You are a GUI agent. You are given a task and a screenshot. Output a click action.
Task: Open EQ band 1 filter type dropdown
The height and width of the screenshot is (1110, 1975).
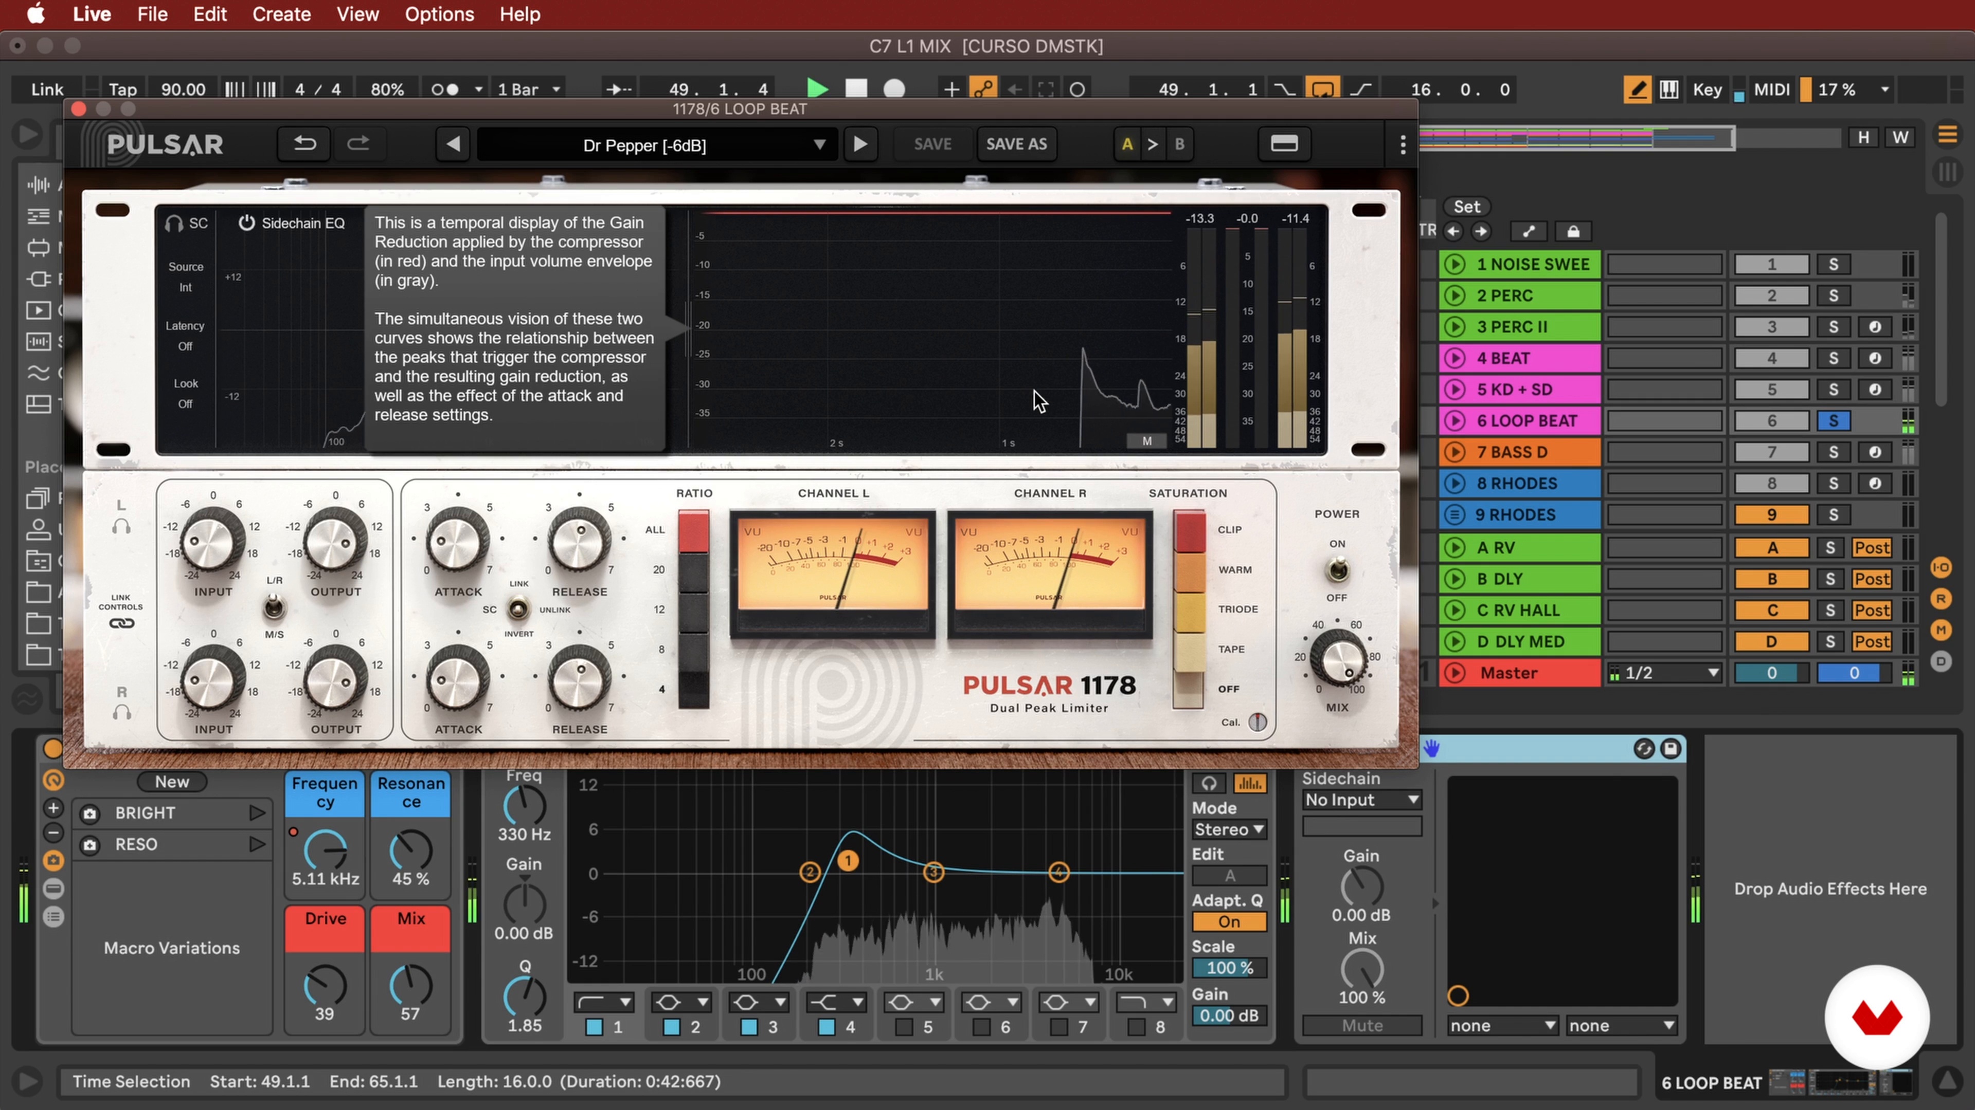[x=603, y=1002]
